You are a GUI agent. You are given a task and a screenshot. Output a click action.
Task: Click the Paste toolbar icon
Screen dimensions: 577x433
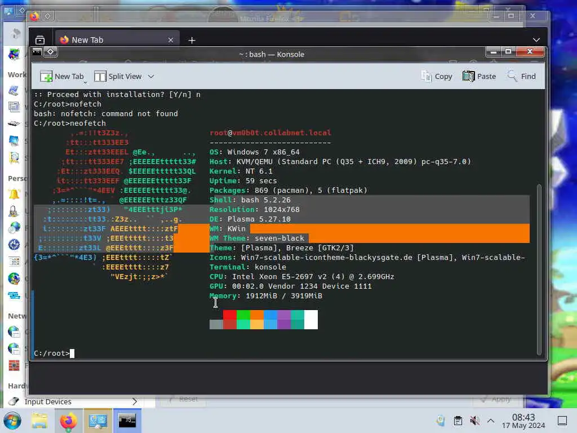(x=468, y=76)
